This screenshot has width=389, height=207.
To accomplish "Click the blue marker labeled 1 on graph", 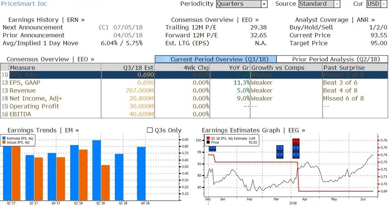I will pos(280,155).
